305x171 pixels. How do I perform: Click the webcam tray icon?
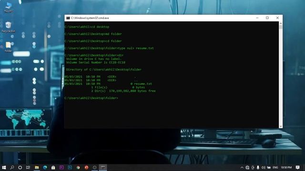click(253, 168)
